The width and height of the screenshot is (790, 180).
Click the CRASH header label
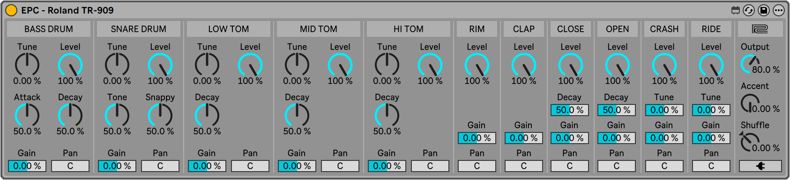[664, 29]
